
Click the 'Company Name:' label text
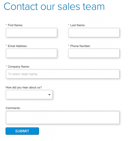click(19, 67)
